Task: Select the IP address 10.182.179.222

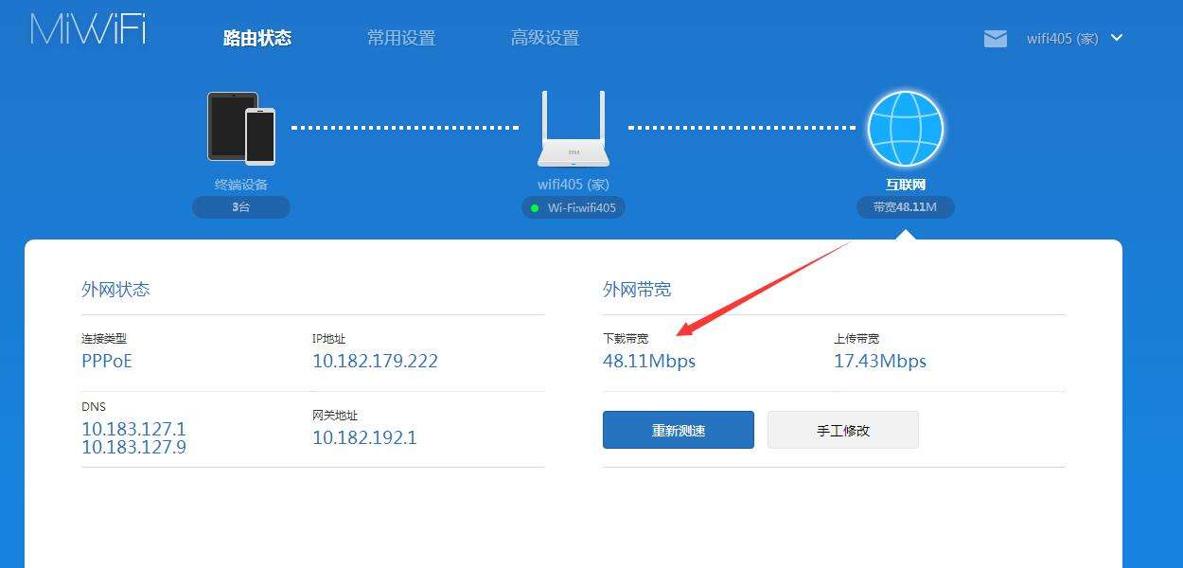Action: pos(375,361)
